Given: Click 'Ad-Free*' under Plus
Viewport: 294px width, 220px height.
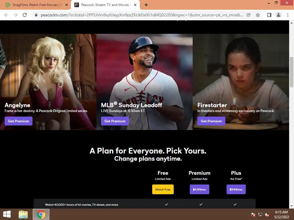Looking at the screenshot, I should 236,179.
